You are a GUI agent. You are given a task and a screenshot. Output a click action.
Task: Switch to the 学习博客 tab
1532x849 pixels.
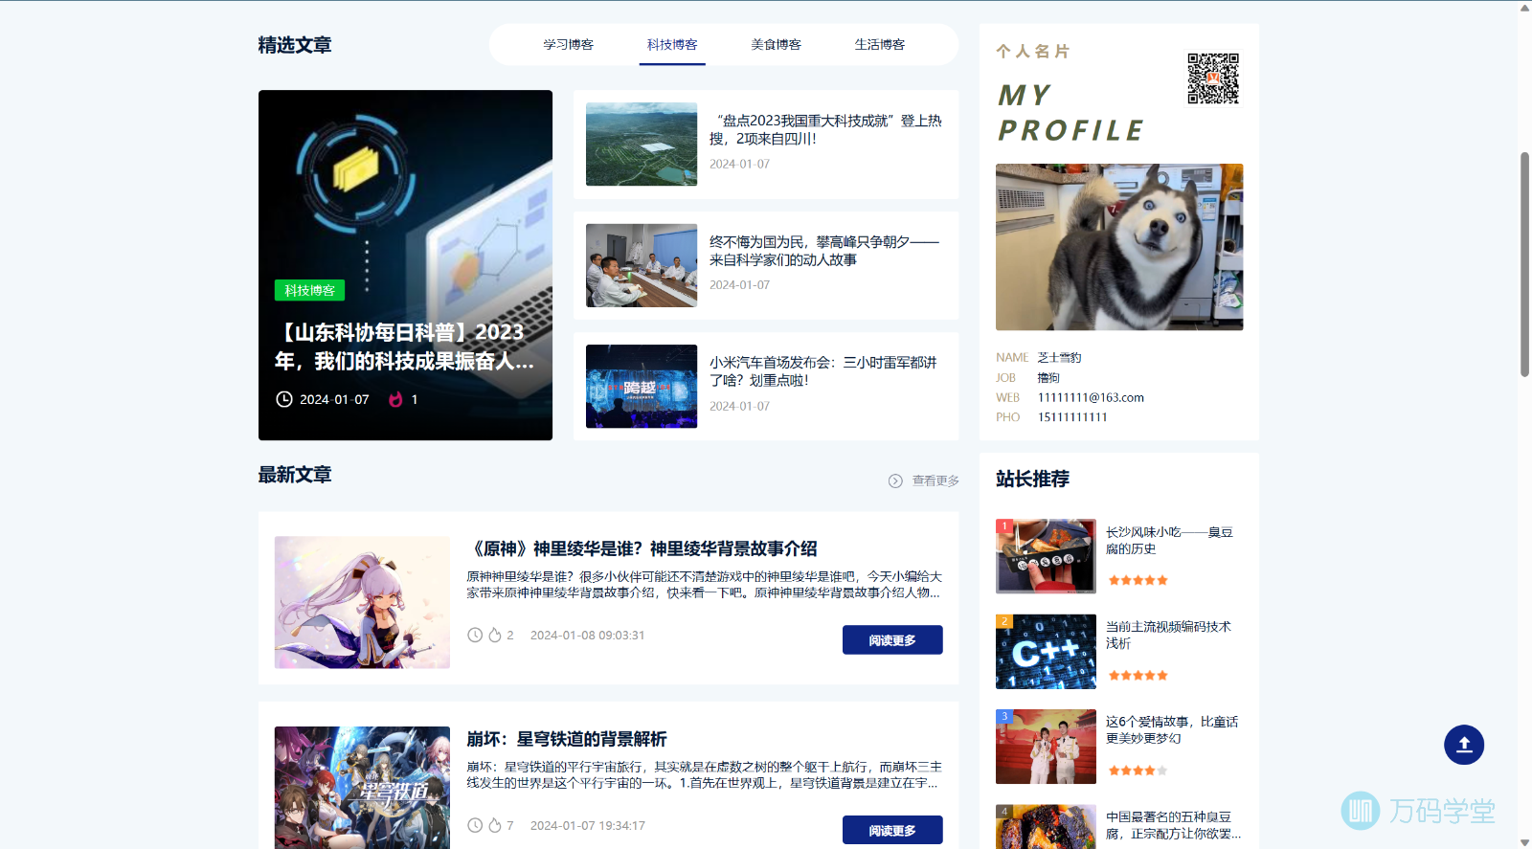coord(568,45)
